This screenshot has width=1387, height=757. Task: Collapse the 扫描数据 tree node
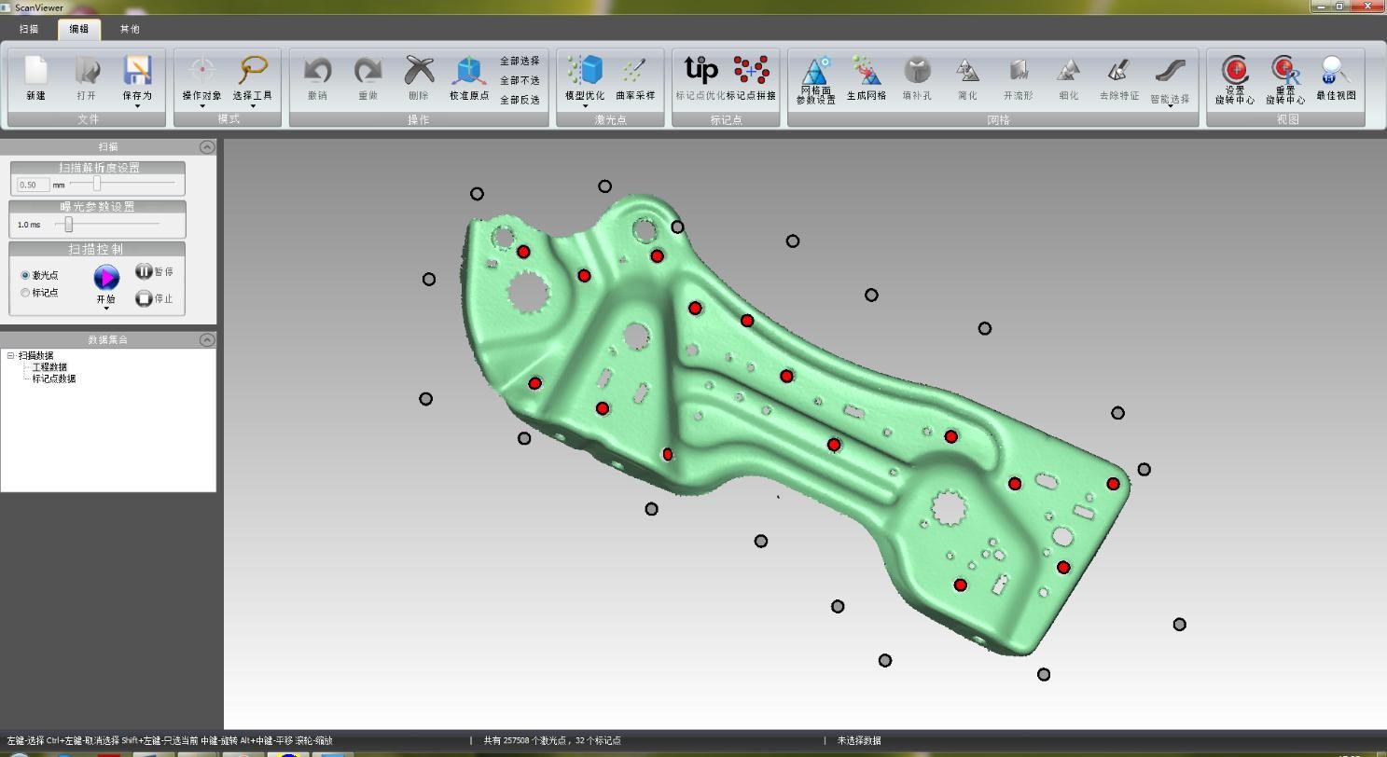tap(10, 355)
